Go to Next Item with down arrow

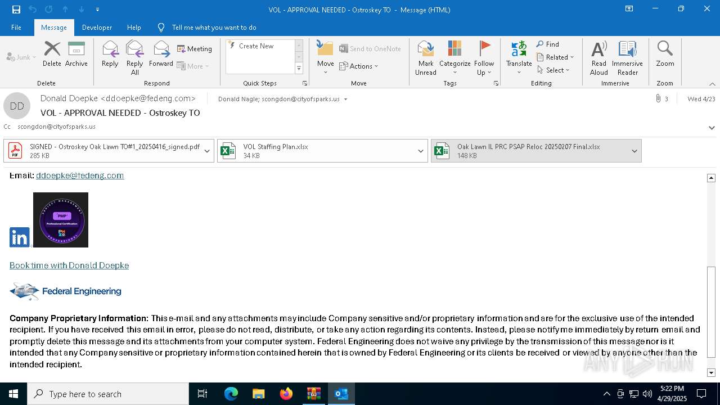82,10
